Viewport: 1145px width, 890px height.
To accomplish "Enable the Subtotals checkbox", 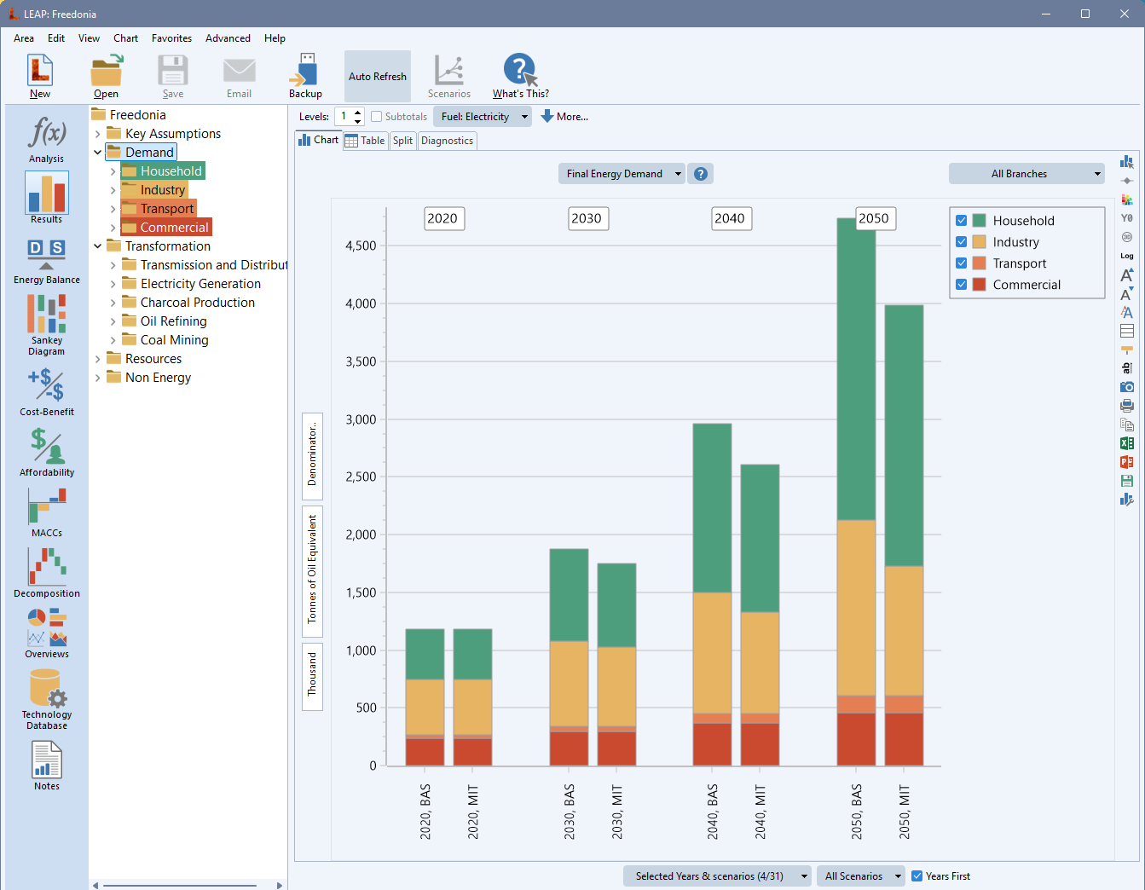I will pyautogui.click(x=377, y=117).
